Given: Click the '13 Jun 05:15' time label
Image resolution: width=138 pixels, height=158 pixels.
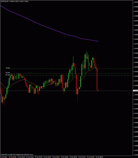Looking at the screenshot, I should point(56,157).
